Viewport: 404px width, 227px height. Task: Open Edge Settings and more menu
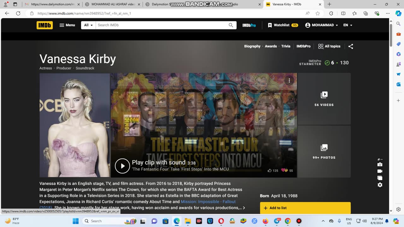(x=388, y=13)
